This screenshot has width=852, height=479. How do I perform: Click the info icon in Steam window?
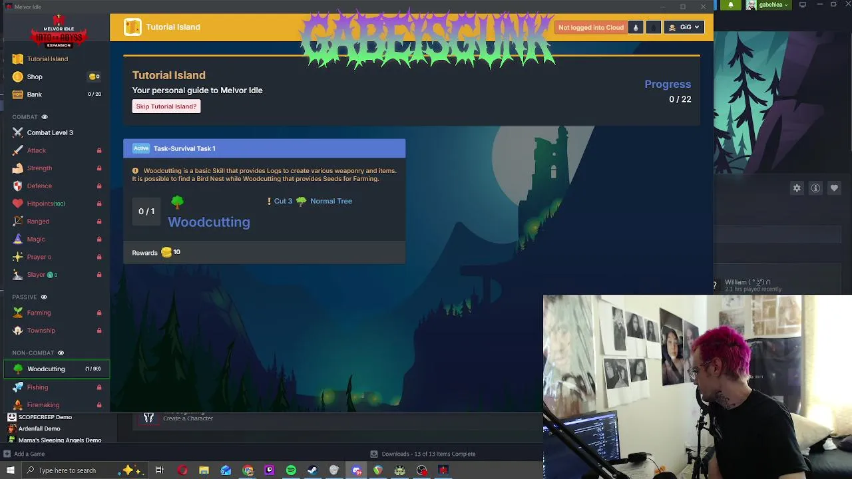[x=815, y=188]
